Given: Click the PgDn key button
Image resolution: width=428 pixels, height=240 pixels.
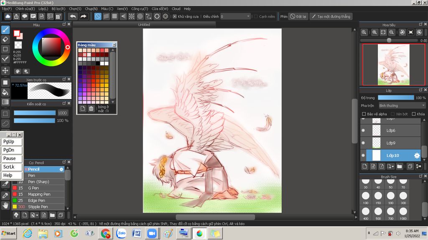Looking at the screenshot, I should tap(11, 150).
